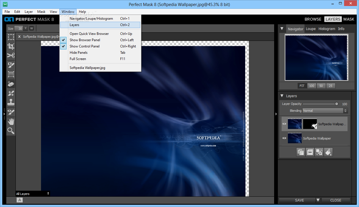
Task: Collapse the right panel with the arrow handle
Action: pyautogui.click(x=276, y=114)
